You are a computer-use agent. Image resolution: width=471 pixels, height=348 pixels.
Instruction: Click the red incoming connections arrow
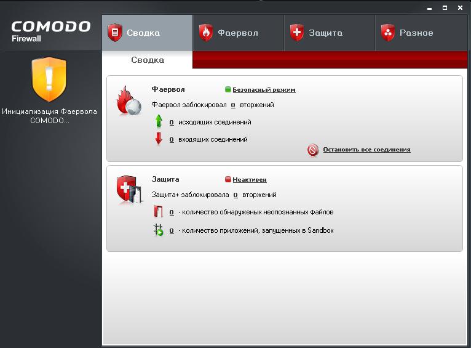click(159, 139)
